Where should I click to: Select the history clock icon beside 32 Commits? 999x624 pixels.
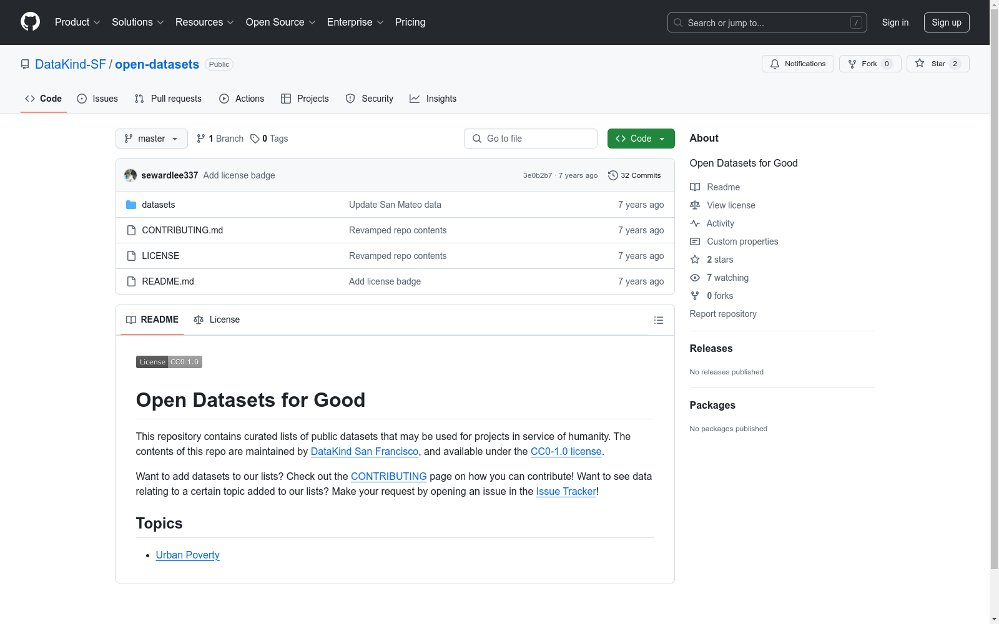point(613,175)
